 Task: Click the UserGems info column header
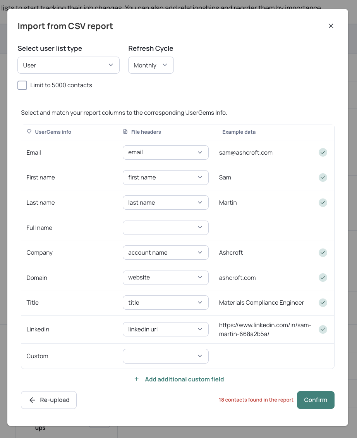[x=53, y=132]
